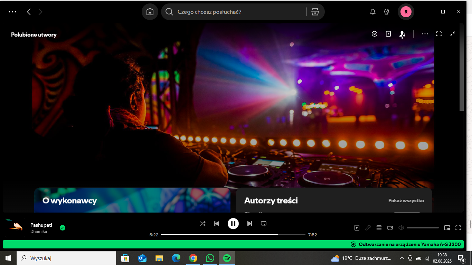Expand the view with the dashed-corners icon
Viewport: 472px width, 265px height.
[x=439, y=34]
